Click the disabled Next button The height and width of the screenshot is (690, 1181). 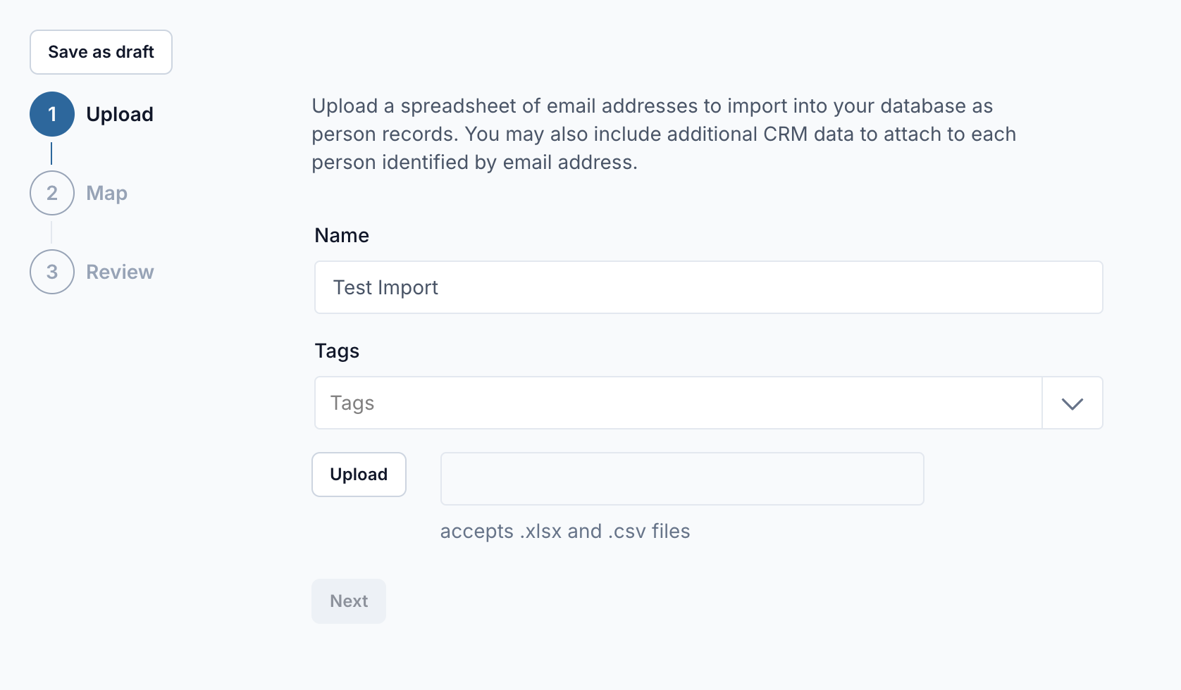click(349, 601)
